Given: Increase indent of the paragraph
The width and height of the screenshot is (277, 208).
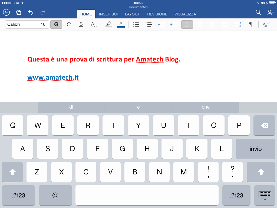Looking at the screenshot, I should click(x=174, y=24).
